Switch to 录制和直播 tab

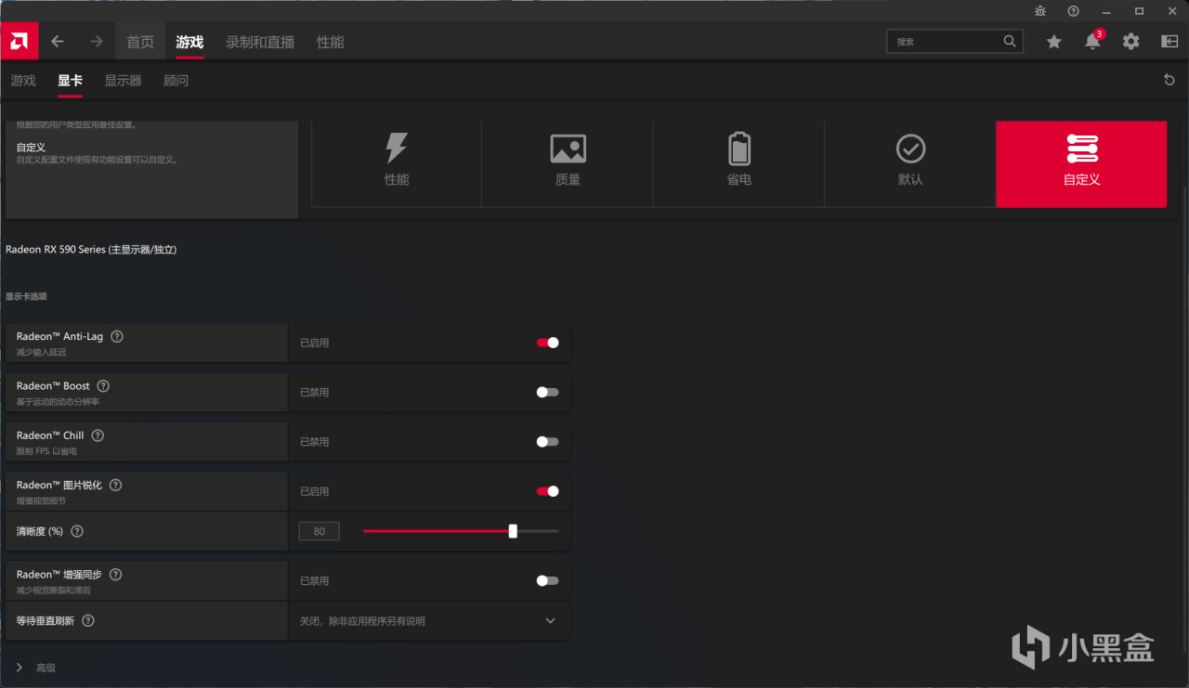click(x=260, y=42)
